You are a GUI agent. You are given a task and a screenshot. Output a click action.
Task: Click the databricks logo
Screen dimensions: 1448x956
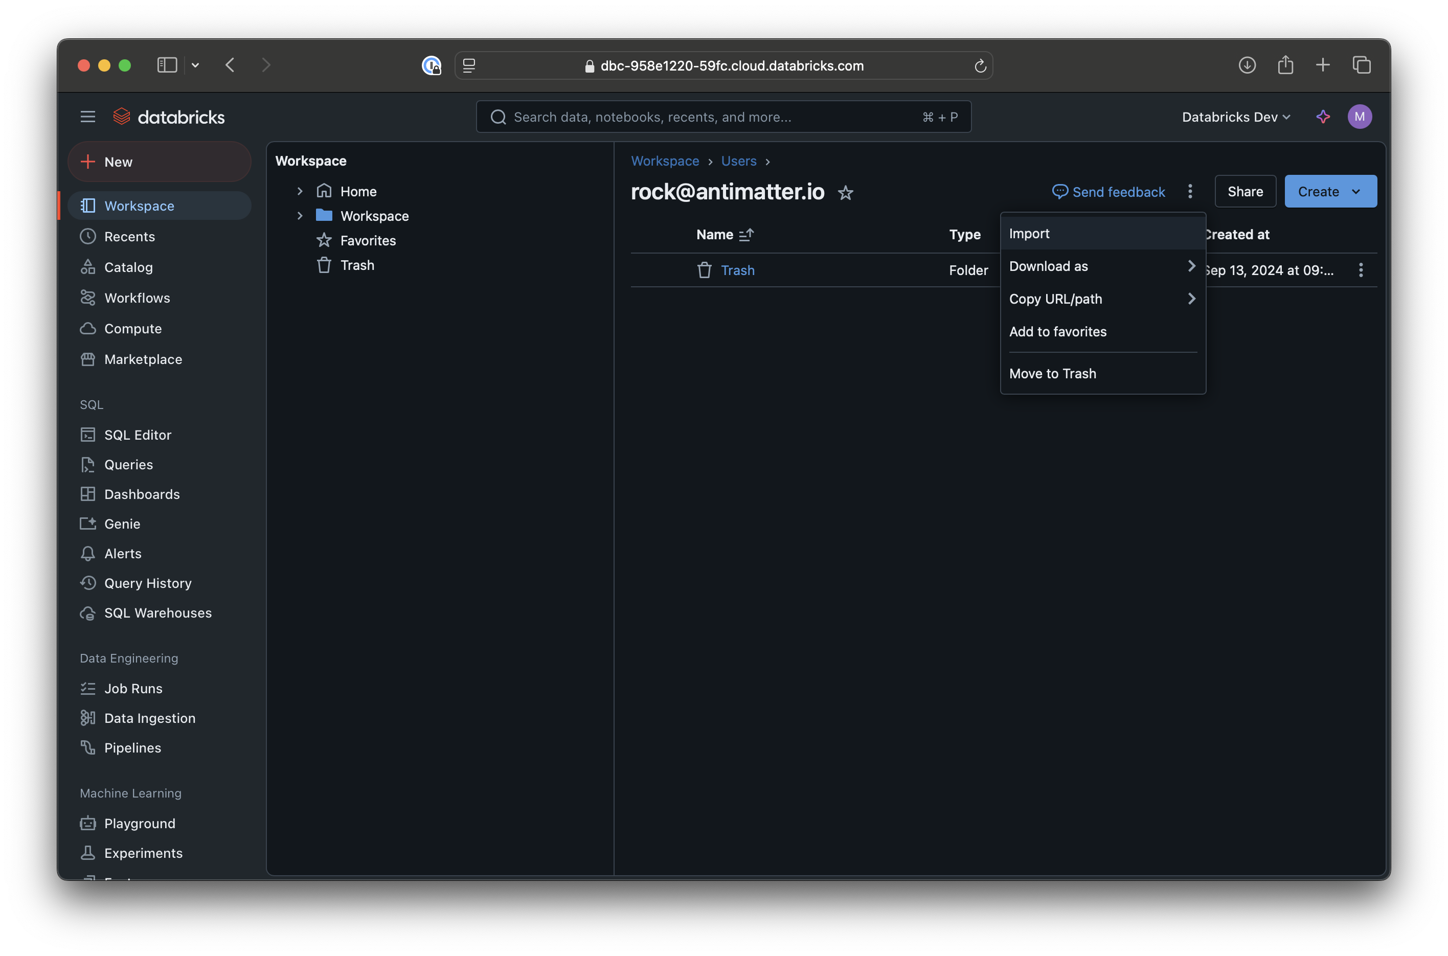(x=169, y=117)
